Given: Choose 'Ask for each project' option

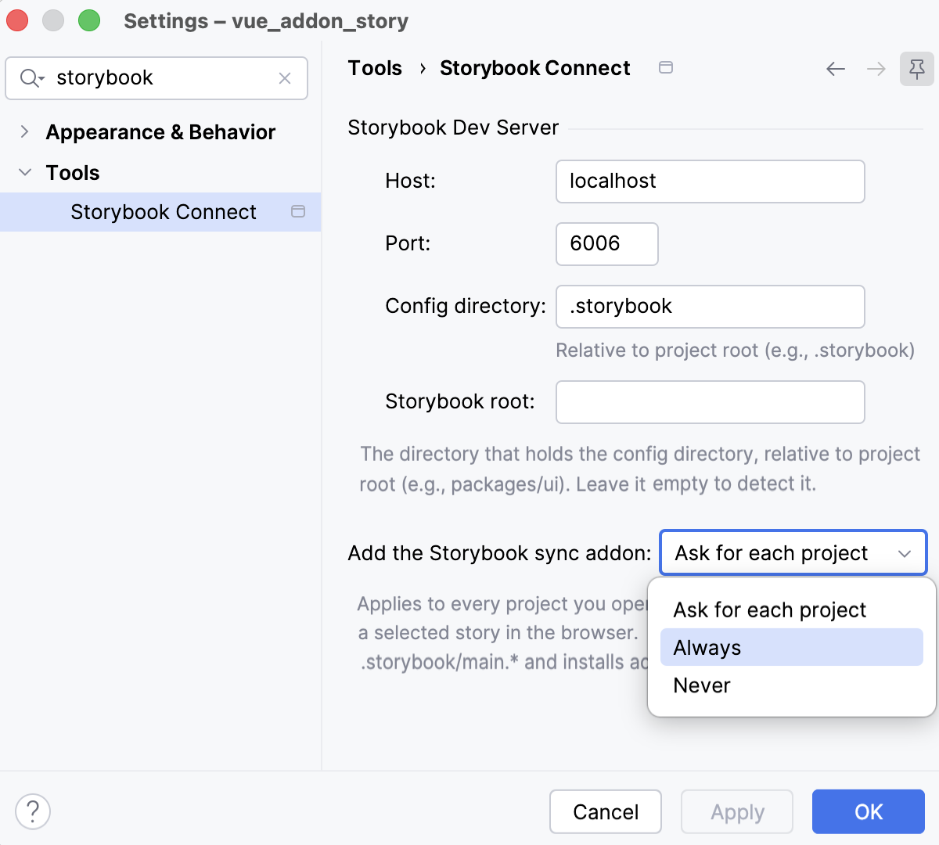Looking at the screenshot, I should pos(792,609).
